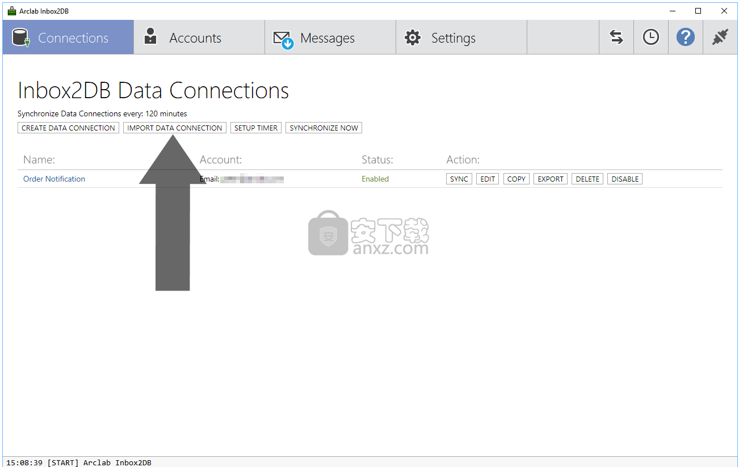The height and width of the screenshot is (467, 739).
Task: Copy the Order Notification connection
Action: click(517, 179)
